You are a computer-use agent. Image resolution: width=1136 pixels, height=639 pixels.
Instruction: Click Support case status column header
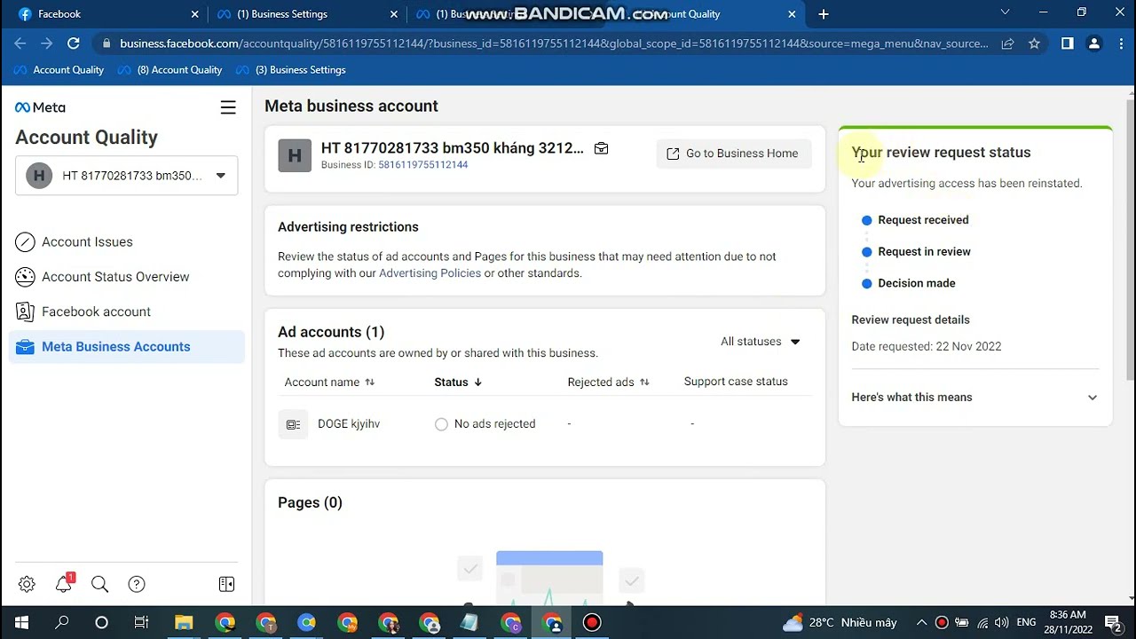pyautogui.click(x=736, y=382)
